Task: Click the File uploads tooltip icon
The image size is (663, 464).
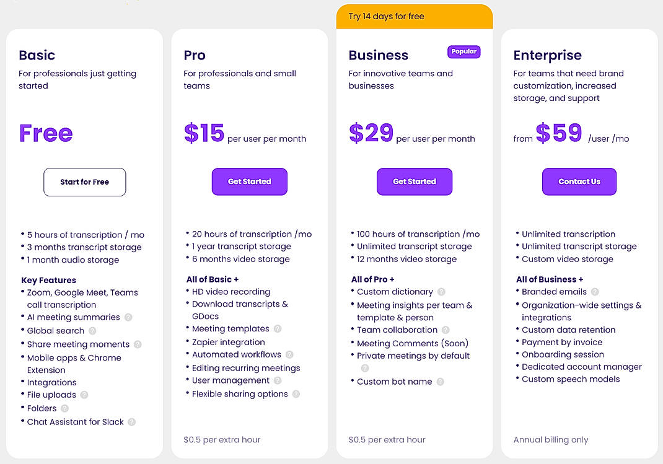Action: [x=84, y=395]
